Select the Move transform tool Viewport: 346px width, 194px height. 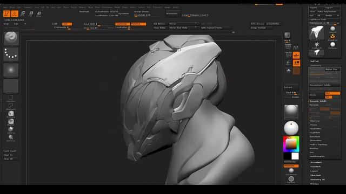tap(23, 14)
